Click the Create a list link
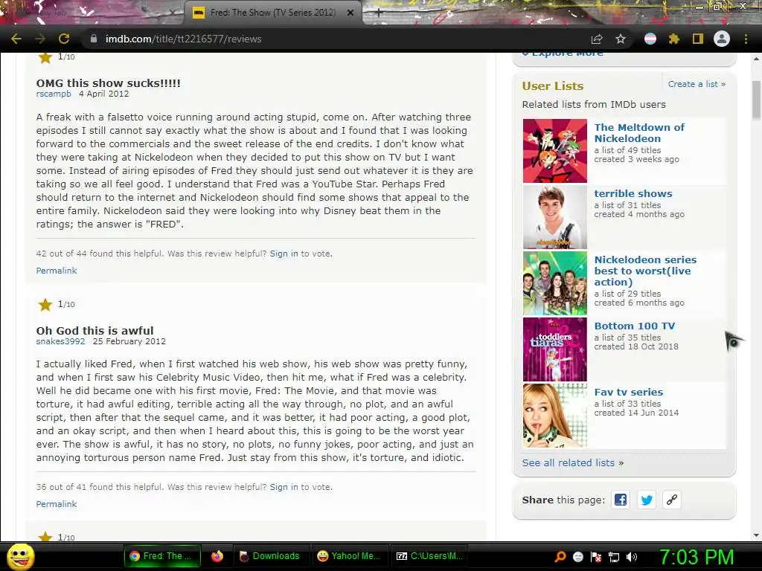Screen dimensions: 762x571 [x=697, y=84]
